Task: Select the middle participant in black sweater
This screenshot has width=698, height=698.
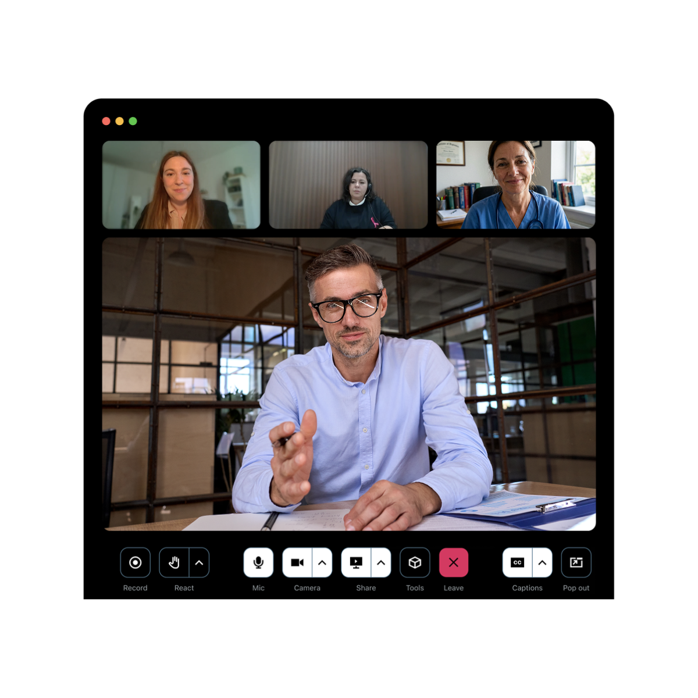Action: click(x=348, y=185)
